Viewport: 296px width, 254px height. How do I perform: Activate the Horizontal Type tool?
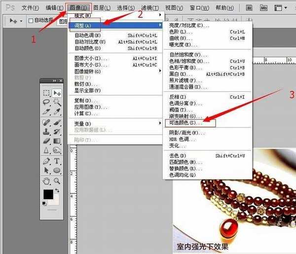57,160
